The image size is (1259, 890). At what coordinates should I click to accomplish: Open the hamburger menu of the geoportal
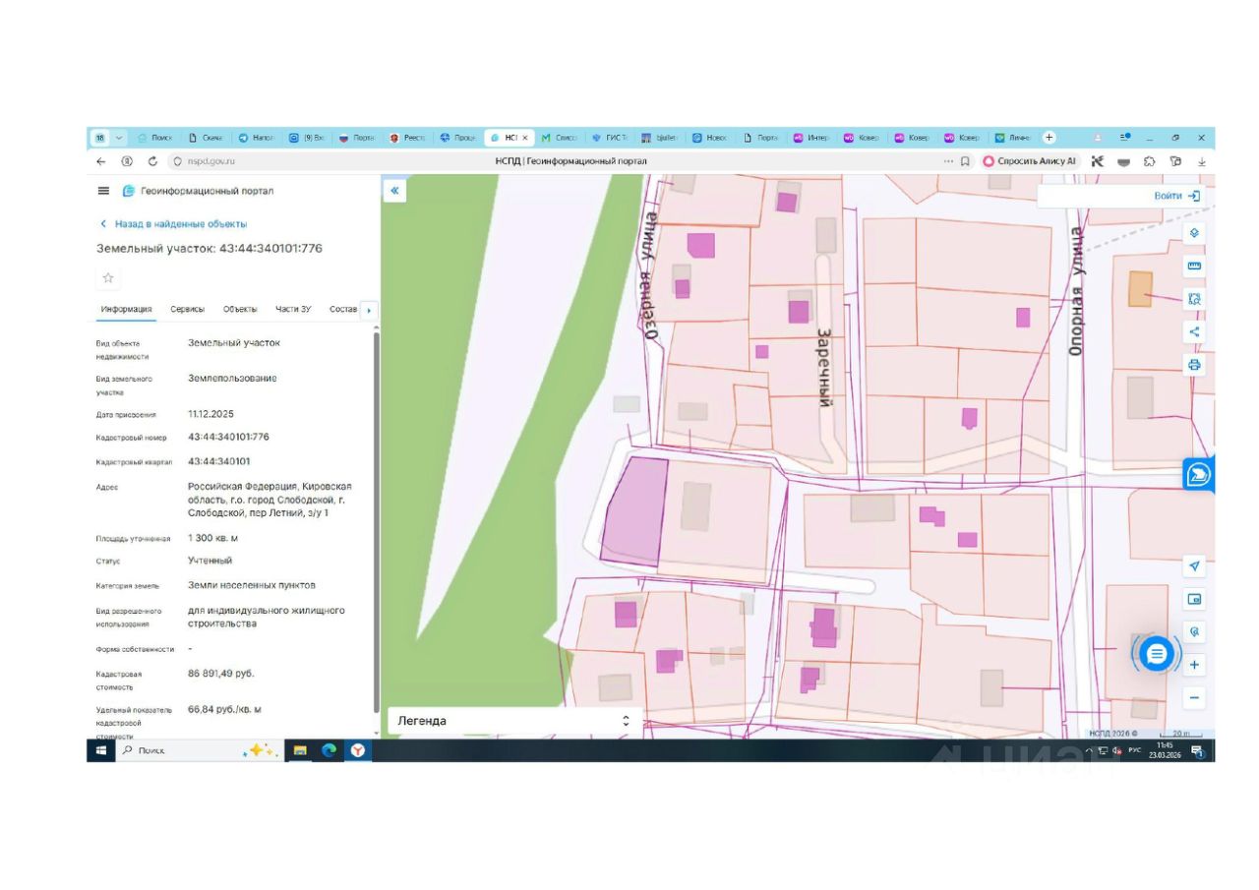103,191
